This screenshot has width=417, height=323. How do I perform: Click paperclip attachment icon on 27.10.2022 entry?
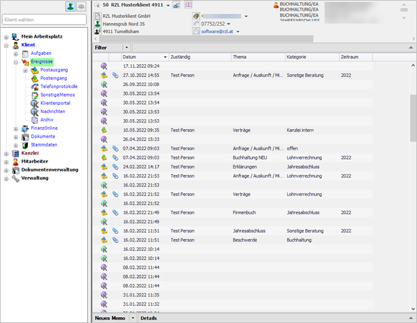115,75
